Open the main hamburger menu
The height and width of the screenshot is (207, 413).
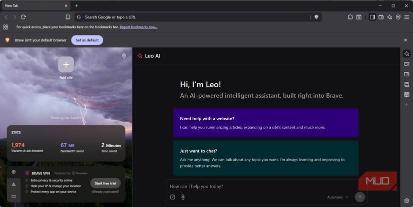[x=406, y=17]
